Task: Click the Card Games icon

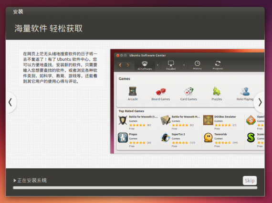Action: [x=188, y=91]
